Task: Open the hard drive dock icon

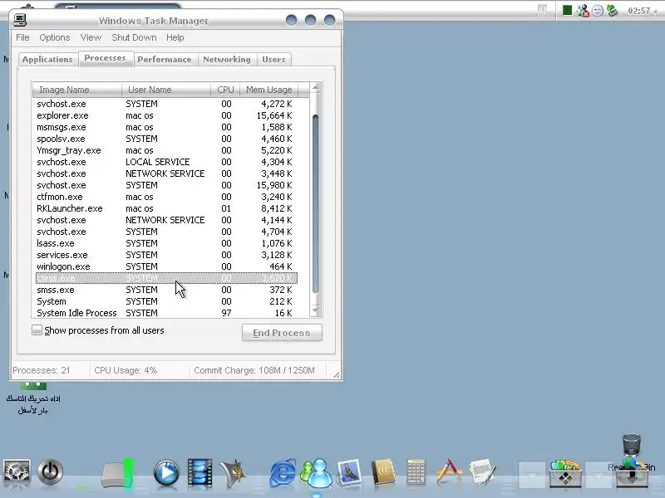Action: 116,474
